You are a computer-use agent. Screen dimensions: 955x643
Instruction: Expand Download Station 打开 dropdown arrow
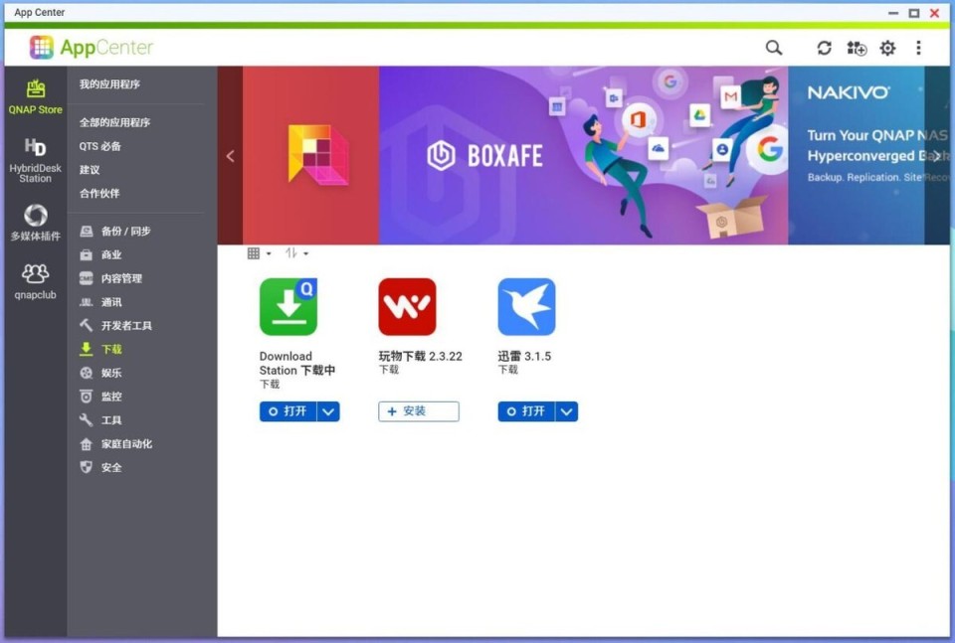coord(328,411)
